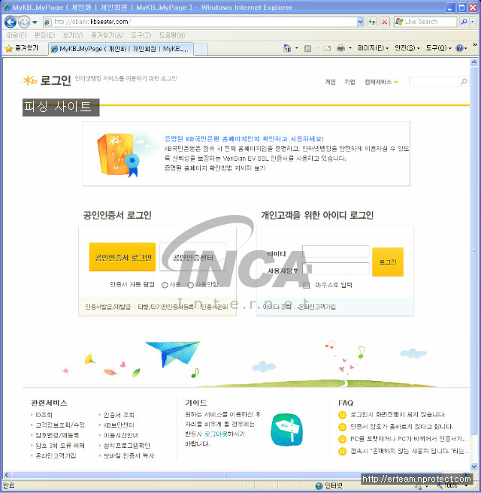Open the search provider dropdown arrow
The height and width of the screenshot is (493, 481).
pos(472,22)
